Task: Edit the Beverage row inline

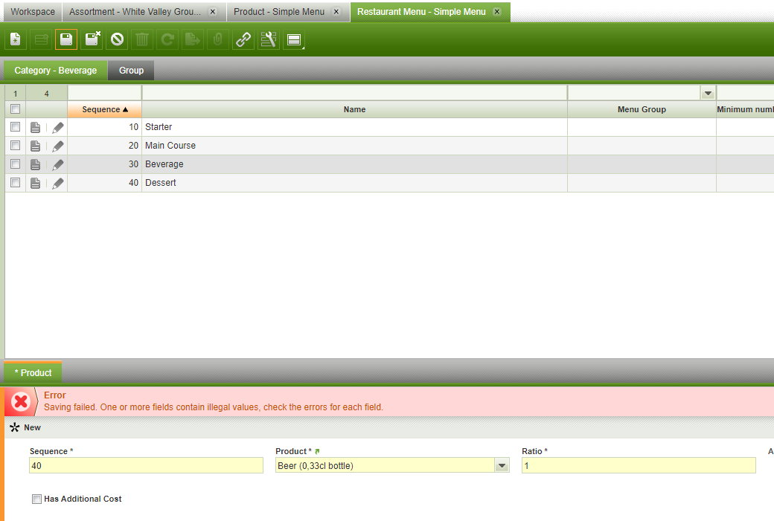Action: (58, 165)
